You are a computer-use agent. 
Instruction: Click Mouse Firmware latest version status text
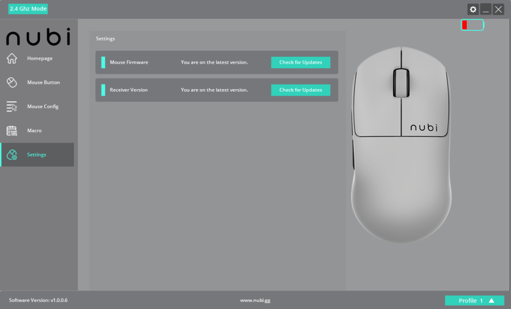[214, 62]
